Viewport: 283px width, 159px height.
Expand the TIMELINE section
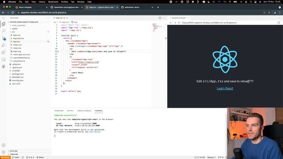click(x=14, y=154)
